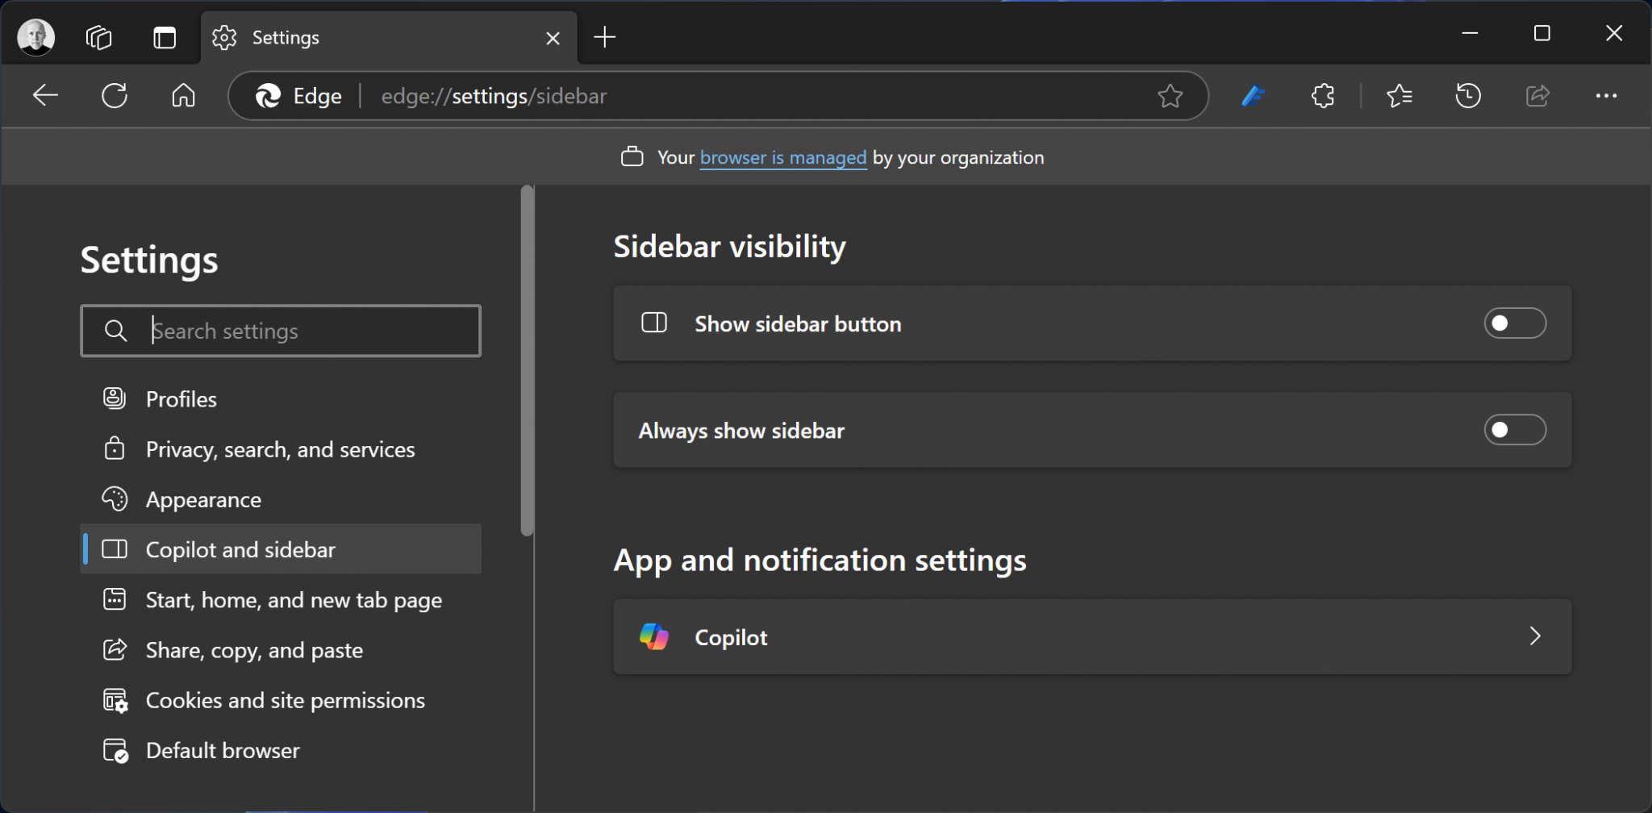The image size is (1652, 813).
Task: Click the Copilot logo icon
Action: coord(654,636)
